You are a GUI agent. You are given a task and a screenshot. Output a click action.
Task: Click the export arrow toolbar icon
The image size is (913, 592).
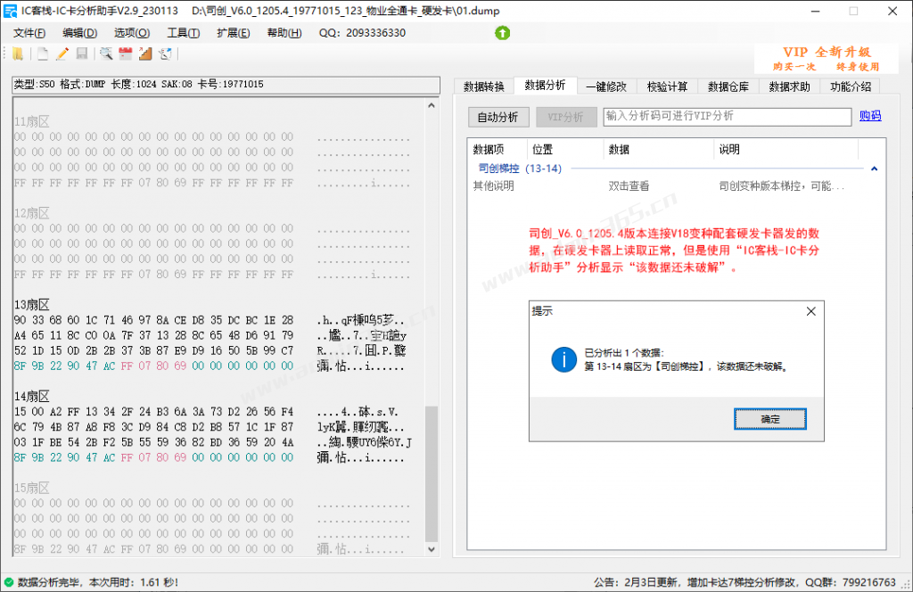pyautogui.click(x=165, y=54)
